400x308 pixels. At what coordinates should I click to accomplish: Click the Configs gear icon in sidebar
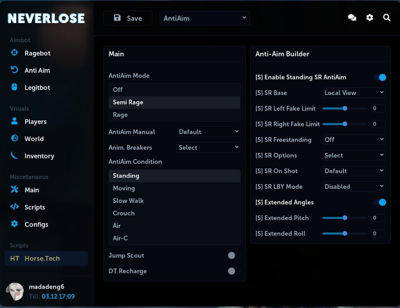pos(14,224)
